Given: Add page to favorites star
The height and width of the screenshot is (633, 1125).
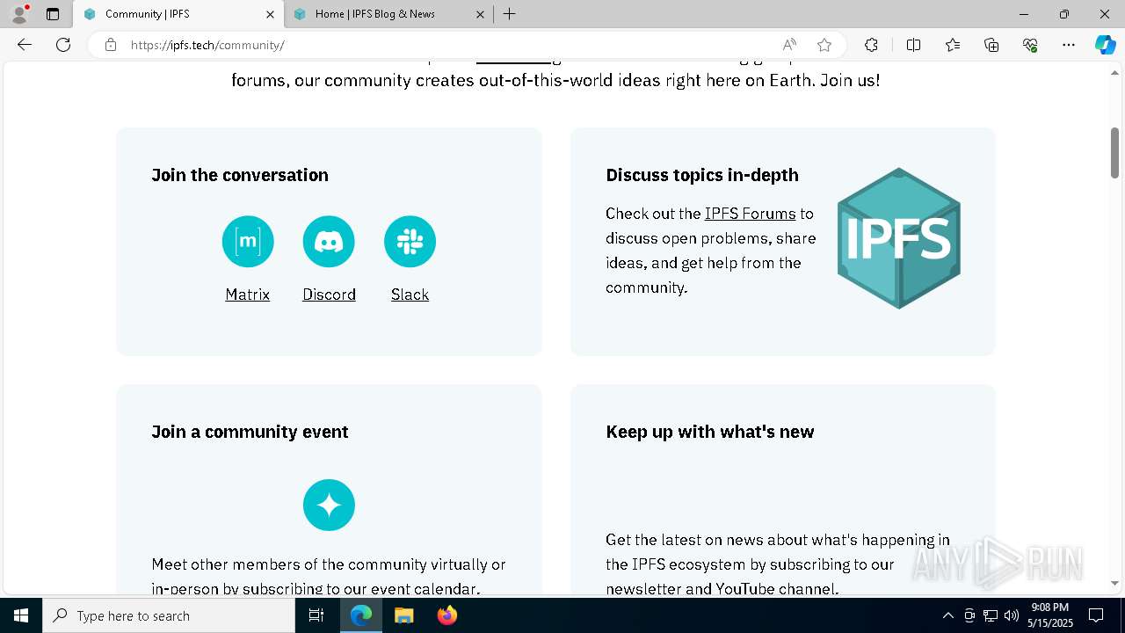Looking at the screenshot, I should click(824, 45).
